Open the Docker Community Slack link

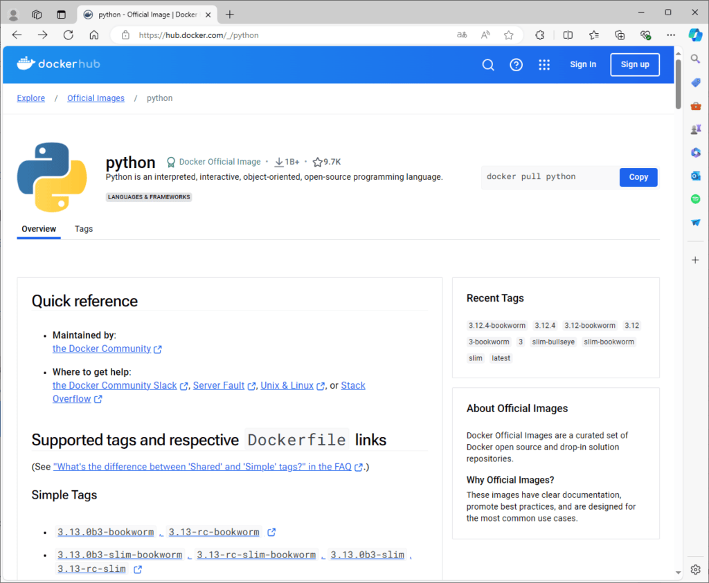point(115,385)
